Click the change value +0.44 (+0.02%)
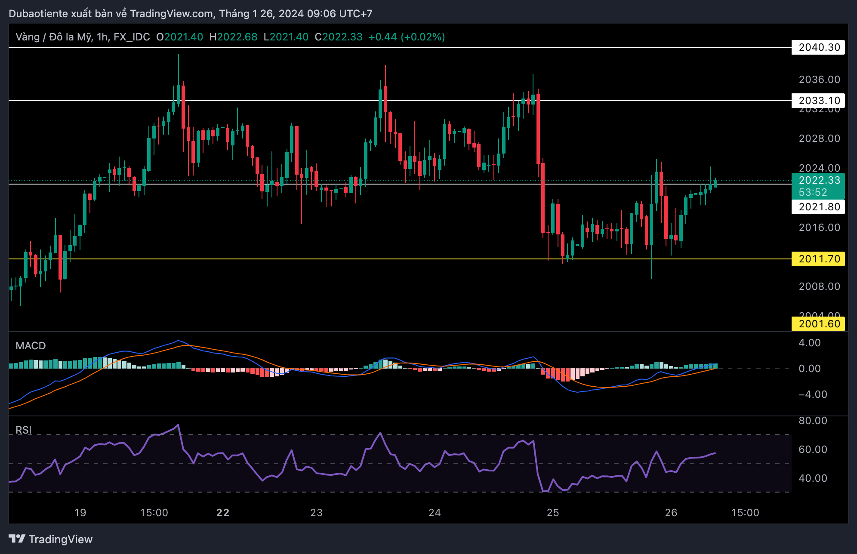Screen dimensions: 857x554 pyautogui.click(x=407, y=37)
